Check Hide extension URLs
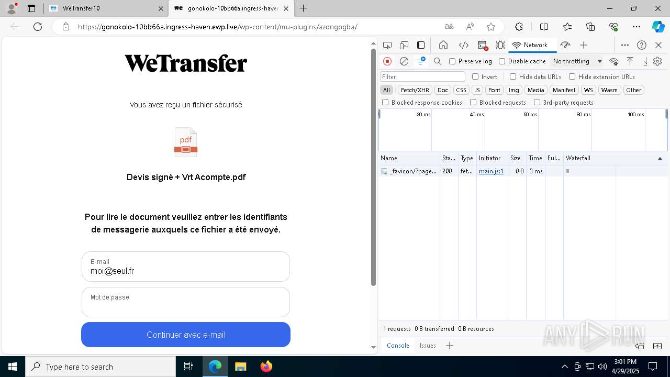 pos(572,76)
